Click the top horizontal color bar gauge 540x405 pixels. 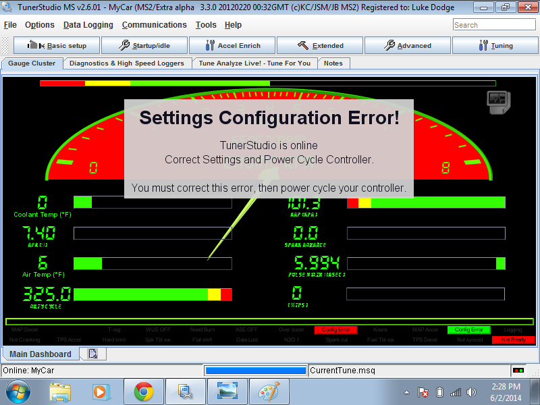(268, 83)
